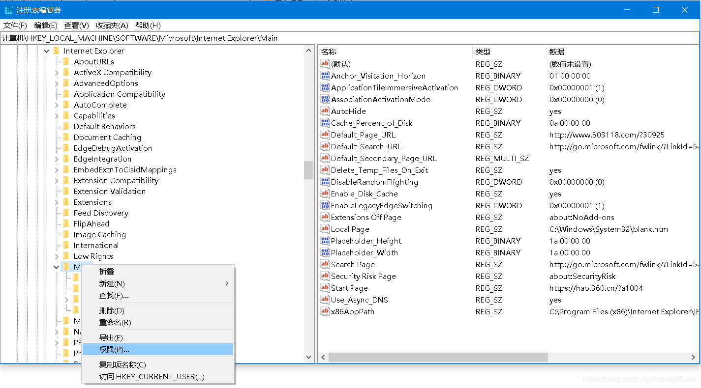Viewport: 701px width, 388px height.
Task: Click the https://hao.360.cn/?a1004 data cell
Action: (x=596, y=288)
